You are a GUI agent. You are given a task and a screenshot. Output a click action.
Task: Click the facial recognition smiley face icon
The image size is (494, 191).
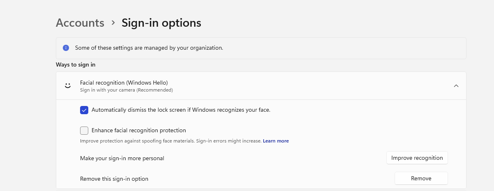68,86
